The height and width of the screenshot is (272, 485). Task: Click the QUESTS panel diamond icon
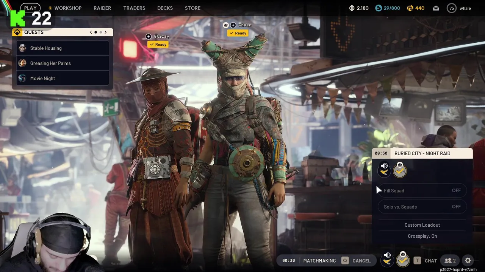(x=17, y=32)
